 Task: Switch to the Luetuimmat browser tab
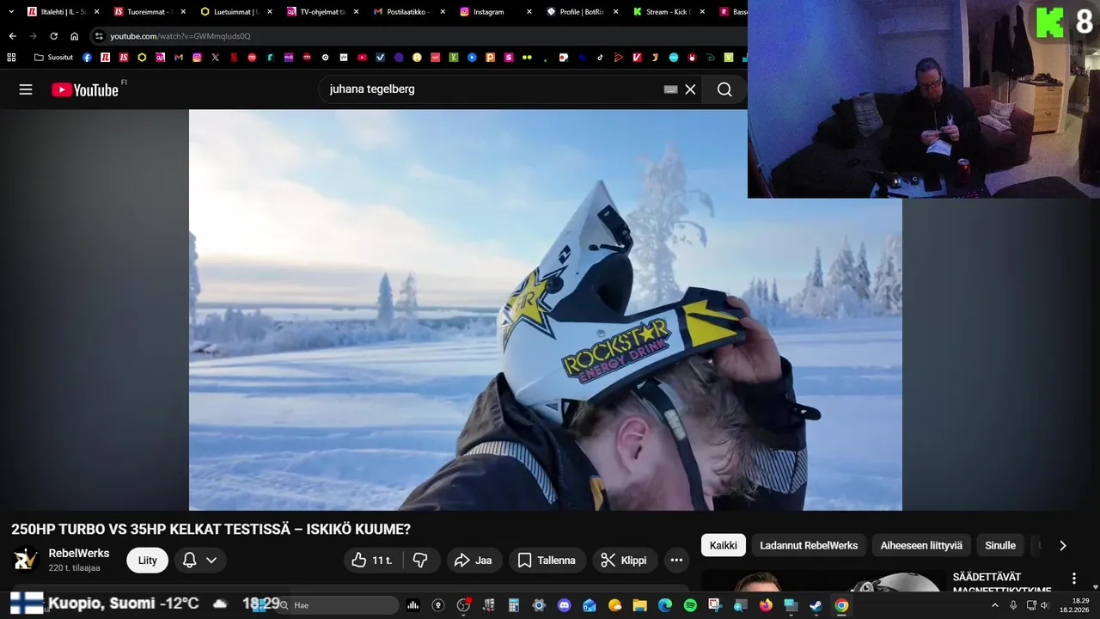click(237, 12)
